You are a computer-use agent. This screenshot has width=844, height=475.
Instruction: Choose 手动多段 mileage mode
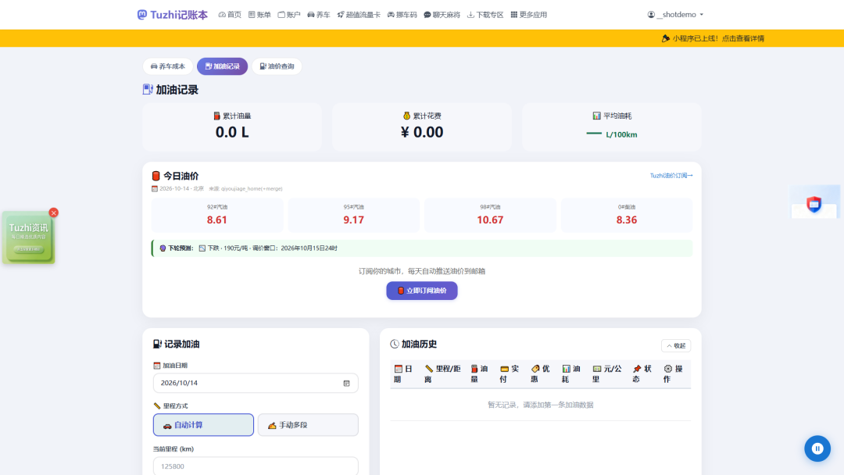pyautogui.click(x=308, y=425)
